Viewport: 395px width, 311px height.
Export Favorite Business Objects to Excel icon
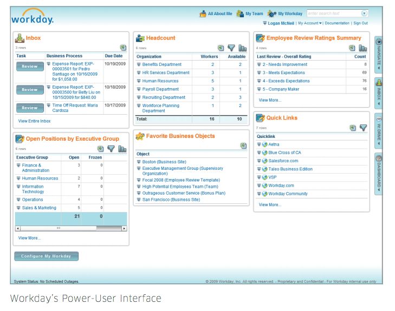point(244,145)
